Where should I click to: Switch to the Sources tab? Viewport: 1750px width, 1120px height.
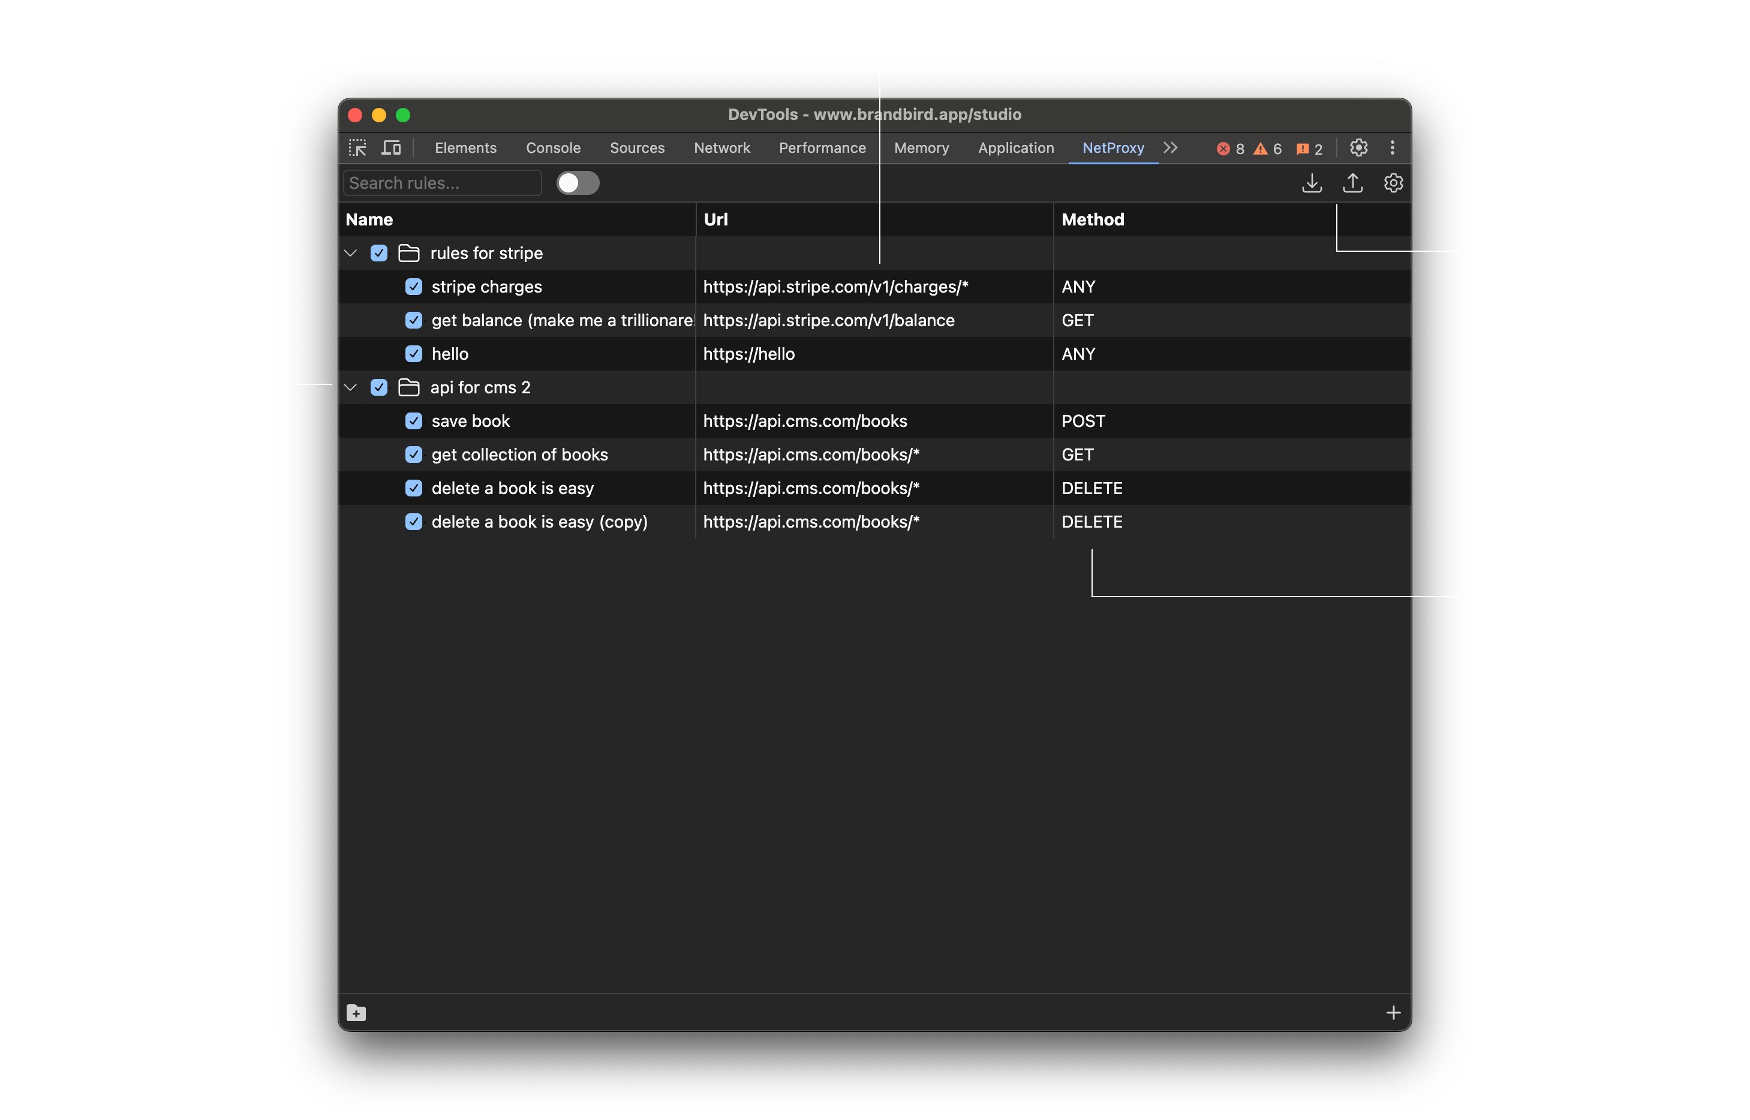click(637, 147)
